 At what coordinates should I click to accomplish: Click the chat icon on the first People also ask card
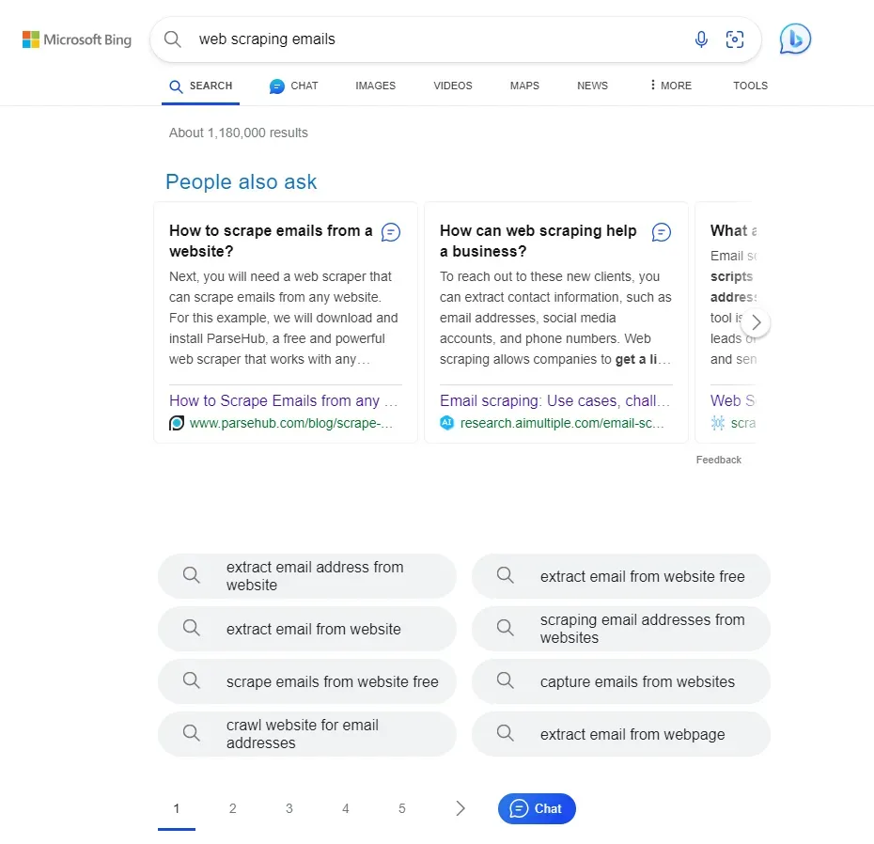click(x=391, y=231)
